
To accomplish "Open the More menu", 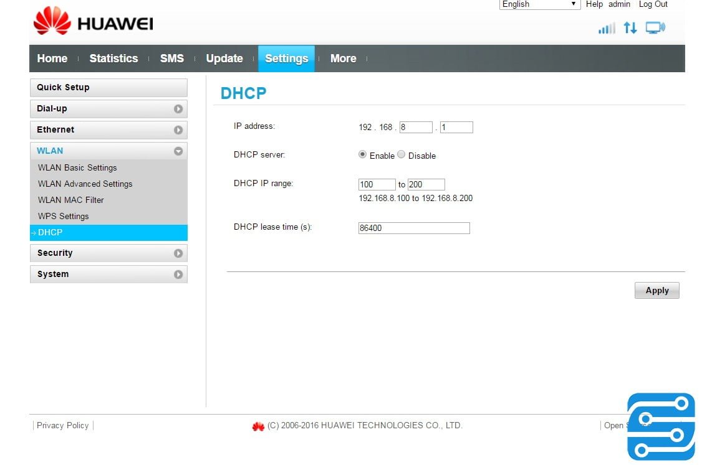I will coord(343,58).
